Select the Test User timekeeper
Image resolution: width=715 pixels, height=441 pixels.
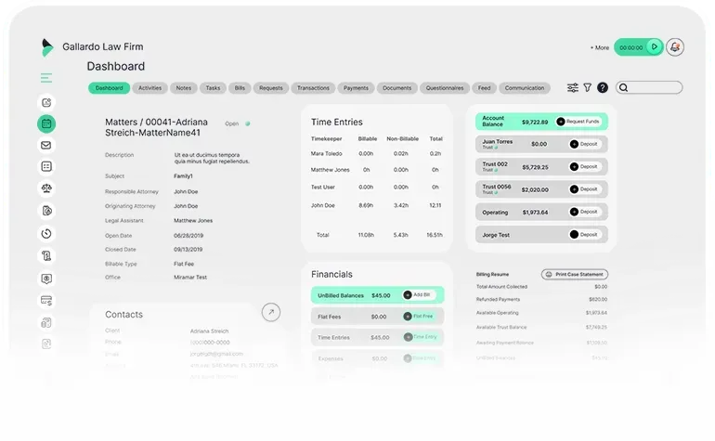[323, 187]
